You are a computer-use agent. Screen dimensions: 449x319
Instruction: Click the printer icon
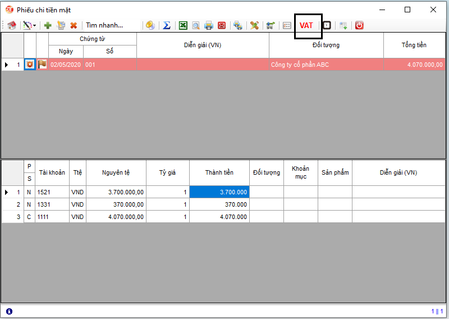(x=209, y=25)
